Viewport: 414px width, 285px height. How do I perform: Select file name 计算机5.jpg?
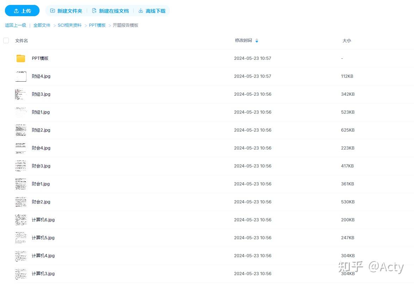[x=43, y=237]
